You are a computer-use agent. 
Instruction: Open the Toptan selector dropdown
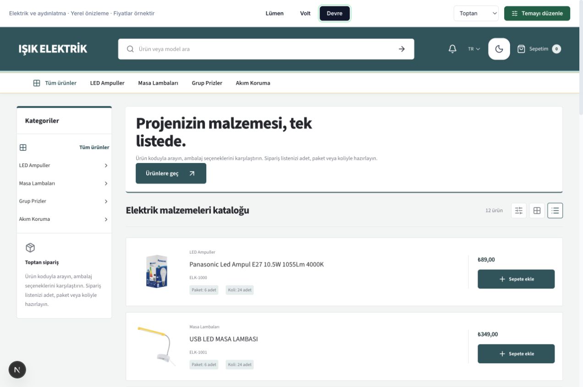tap(476, 13)
